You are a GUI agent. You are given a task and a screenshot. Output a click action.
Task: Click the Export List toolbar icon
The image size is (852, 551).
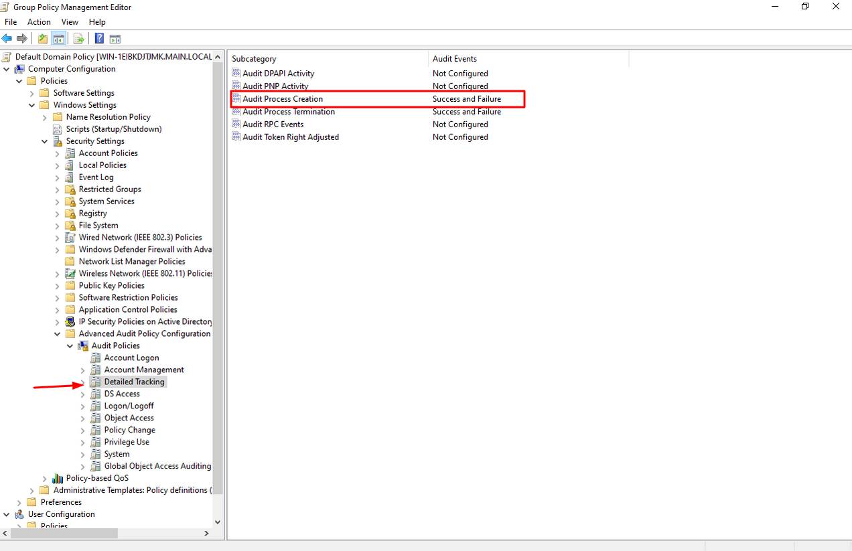79,39
